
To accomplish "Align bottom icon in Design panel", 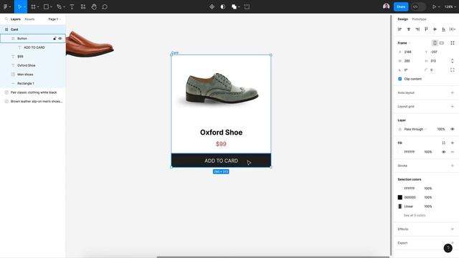I will (x=444, y=29).
